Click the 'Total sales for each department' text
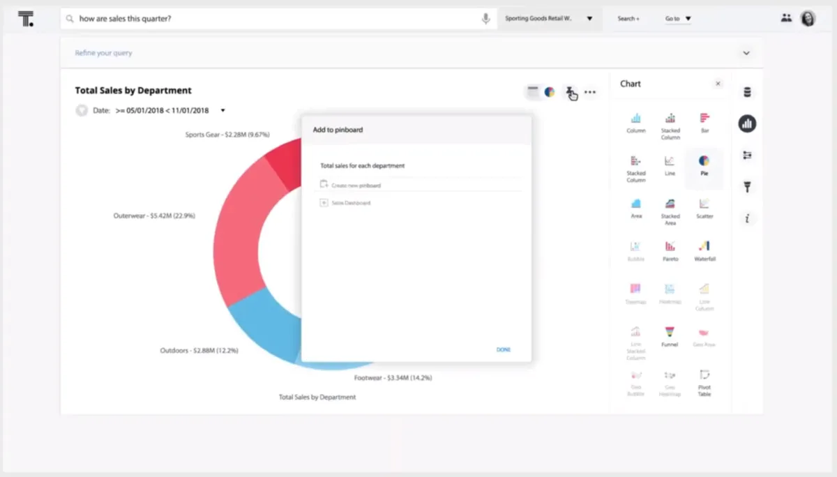The height and width of the screenshot is (477, 837). pos(363,166)
